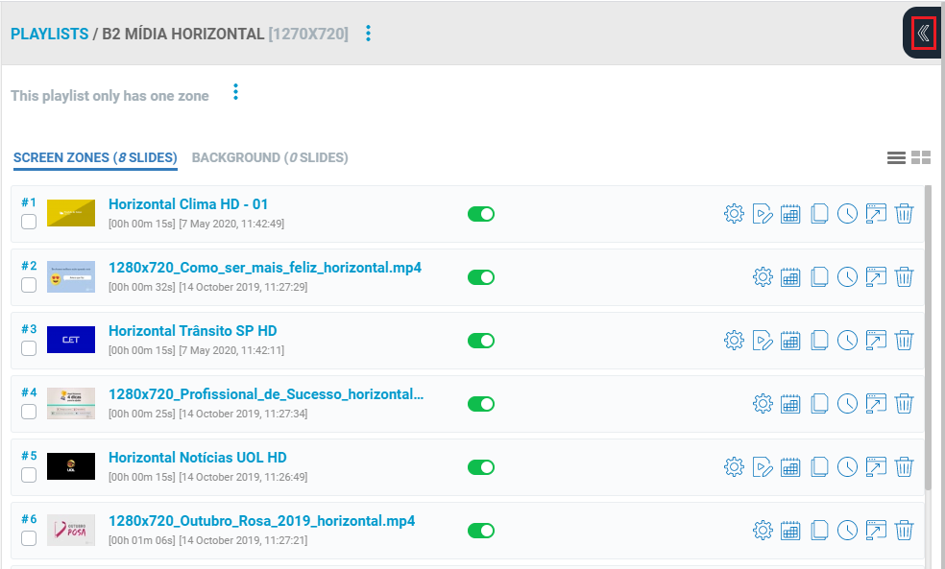945x569 pixels.
Task: Go back to PLAYLISTS breadcrumb
Action: click(49, 34)
